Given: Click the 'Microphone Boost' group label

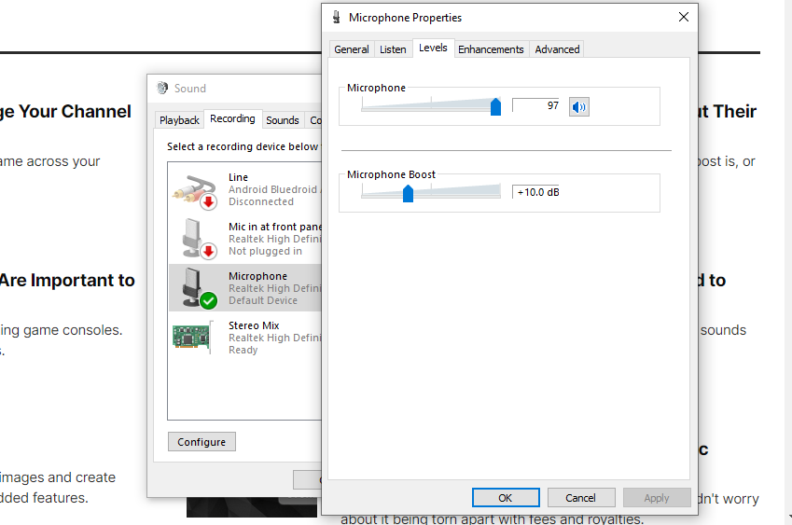Looking at the screenshot, I should pyautogui.click(x=391, y=174).
